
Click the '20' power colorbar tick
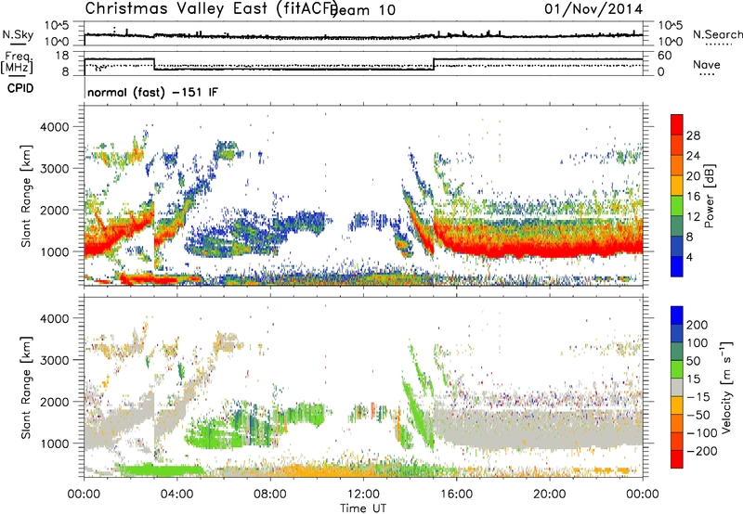(x=693, y=176)
